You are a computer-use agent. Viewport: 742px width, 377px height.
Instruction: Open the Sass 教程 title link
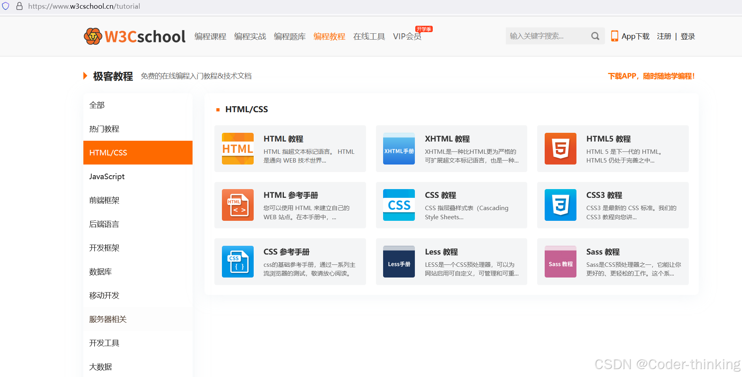pyautogui.click(x=603, y=252)
